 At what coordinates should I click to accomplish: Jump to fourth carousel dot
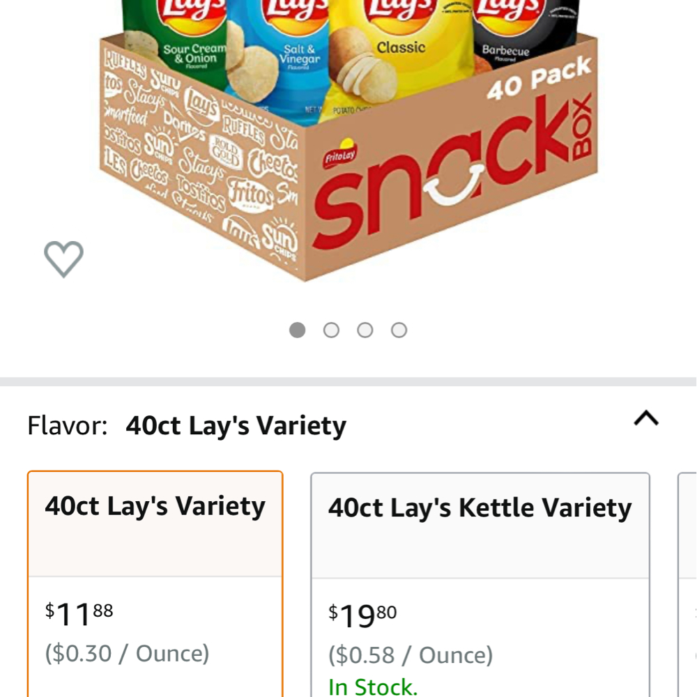click(398, 330)
